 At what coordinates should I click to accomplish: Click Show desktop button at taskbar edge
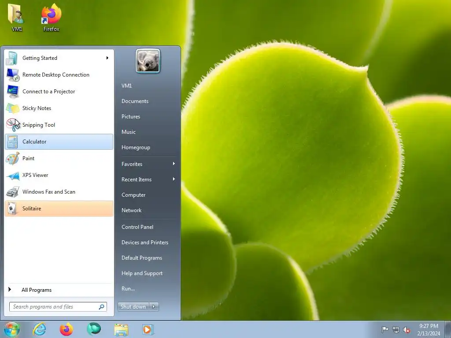coord(448,329)
